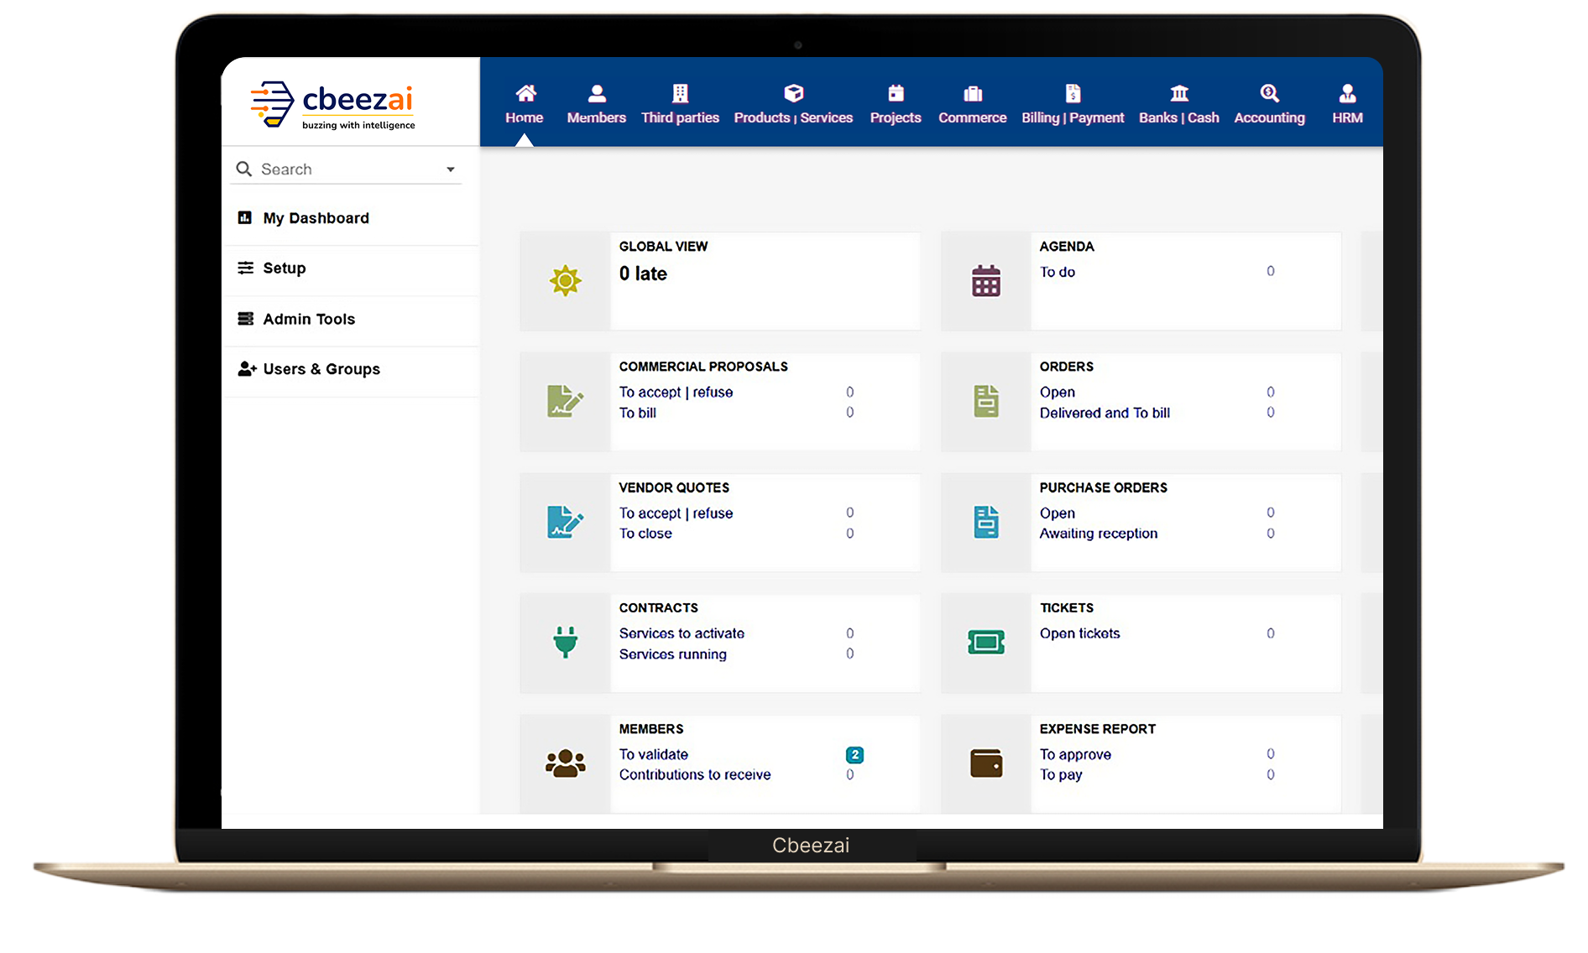Image resolution: width=1588 pixels, height=953 pixels.
Task: Click the Banks | Cash bank icon
Action: [1179, 93]
